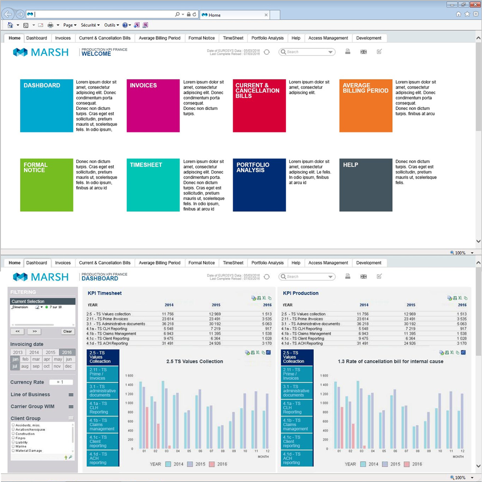This screenshot has width=482, height=482.
Task: Export cancellation bill chart with XL icon
Action: tap(452, 353)
